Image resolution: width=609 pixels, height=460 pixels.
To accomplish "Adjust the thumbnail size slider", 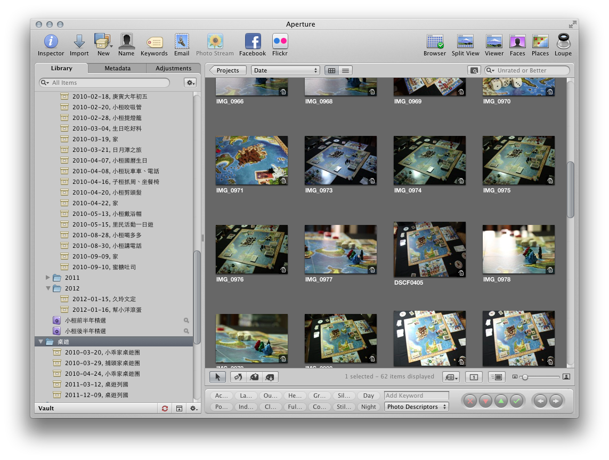I will pyautogui.click(x=525, y=377).
